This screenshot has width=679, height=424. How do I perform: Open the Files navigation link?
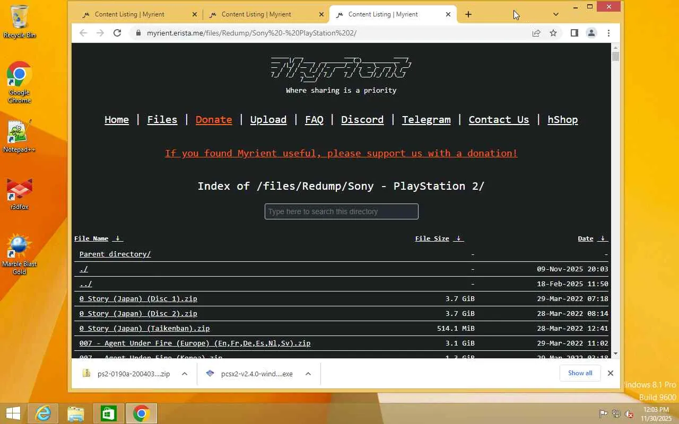162,120
